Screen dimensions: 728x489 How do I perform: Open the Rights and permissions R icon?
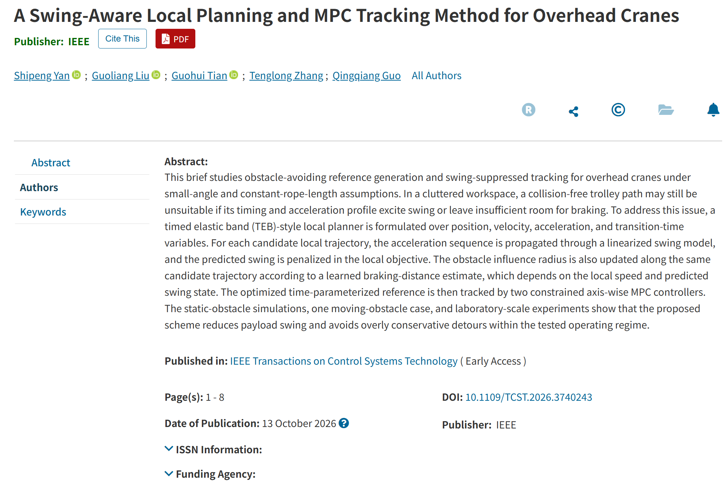pyautogui.click(x=528, y=110)
